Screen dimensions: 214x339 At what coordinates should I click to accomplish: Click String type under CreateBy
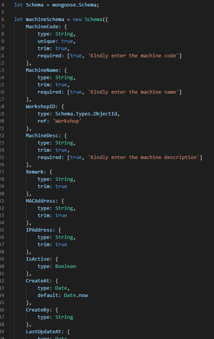(x=64, y=317)
